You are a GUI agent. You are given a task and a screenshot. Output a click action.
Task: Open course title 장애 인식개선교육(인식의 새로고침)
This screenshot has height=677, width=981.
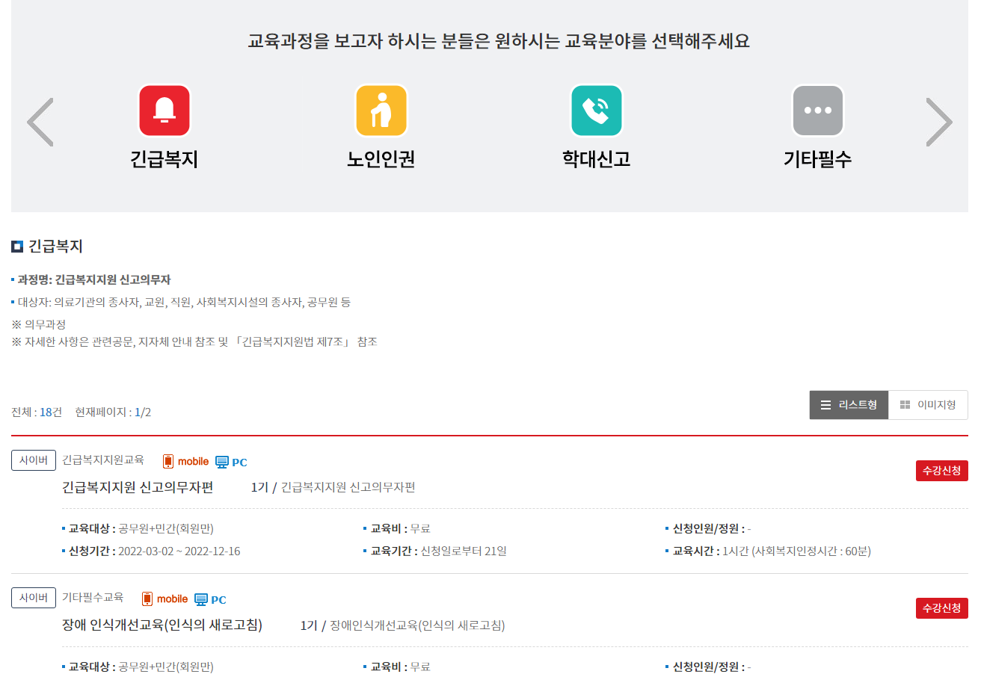coord(162,625)
